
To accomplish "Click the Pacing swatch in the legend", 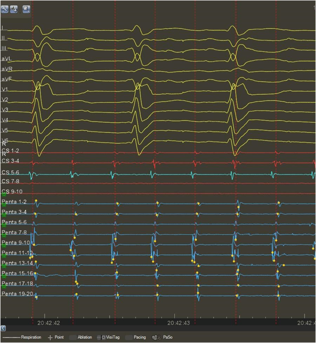I will tap(129, 337).
